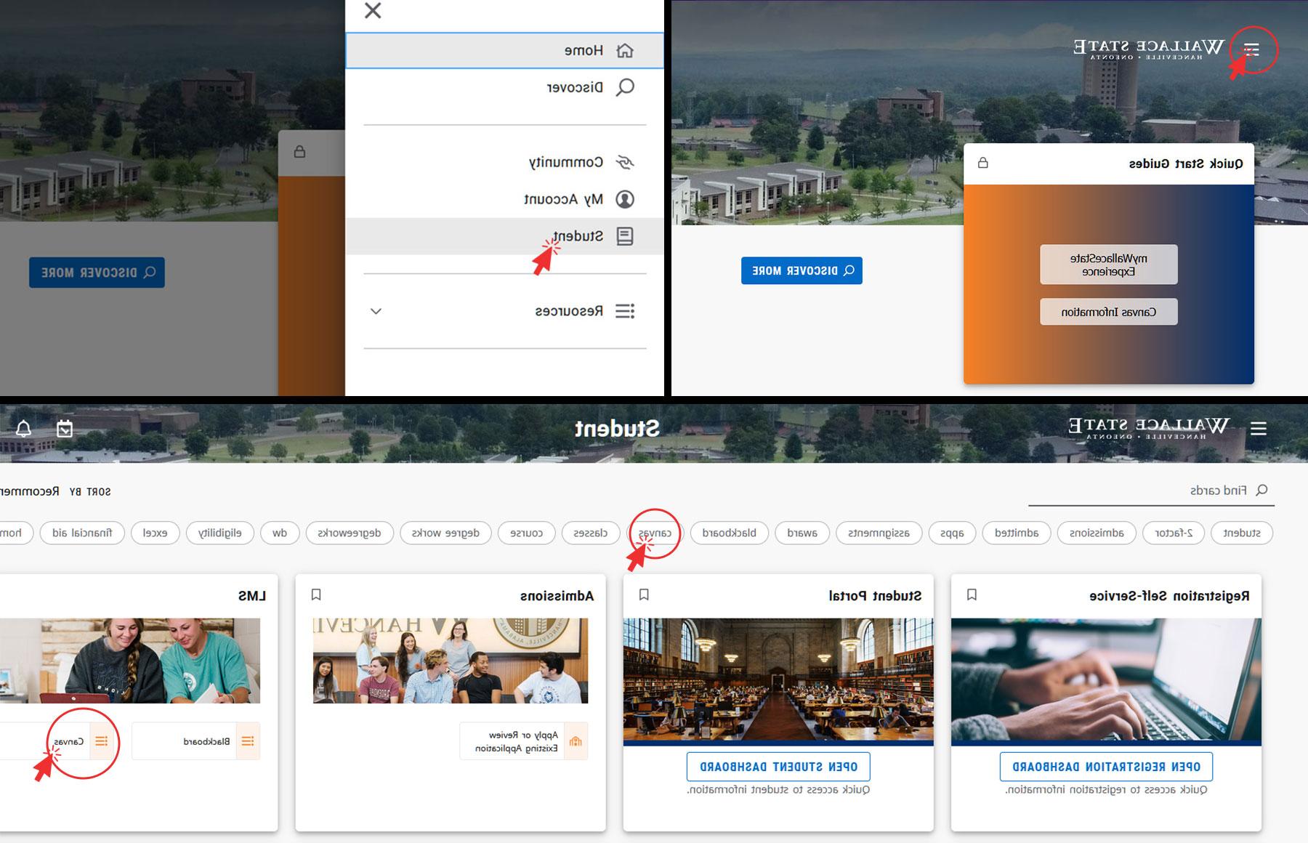Filter by the admissions tag
The width and height of the screenshot is (1308, 843).
[1097, 533]
